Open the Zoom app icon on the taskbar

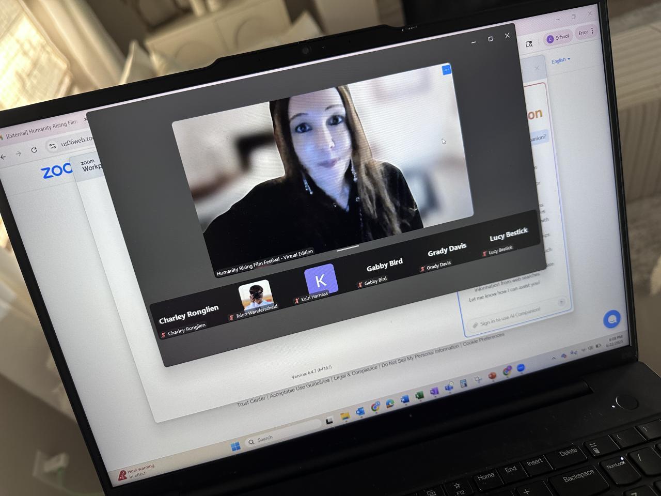(x=521, y=368)
